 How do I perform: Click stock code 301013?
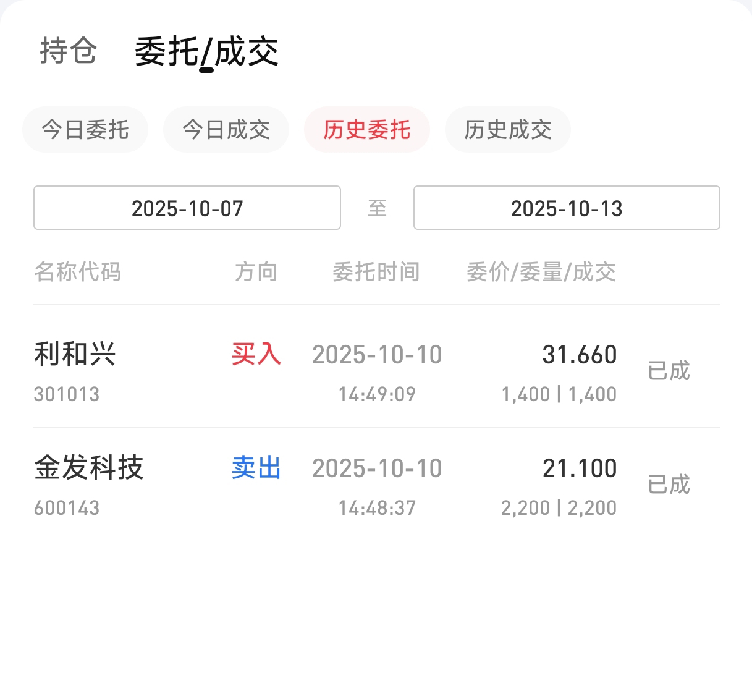pos(67,394)
